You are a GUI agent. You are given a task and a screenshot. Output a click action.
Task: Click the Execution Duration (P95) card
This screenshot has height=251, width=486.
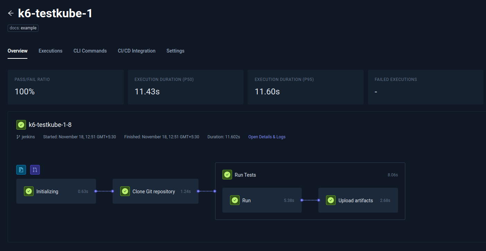[x=306, y=87]
